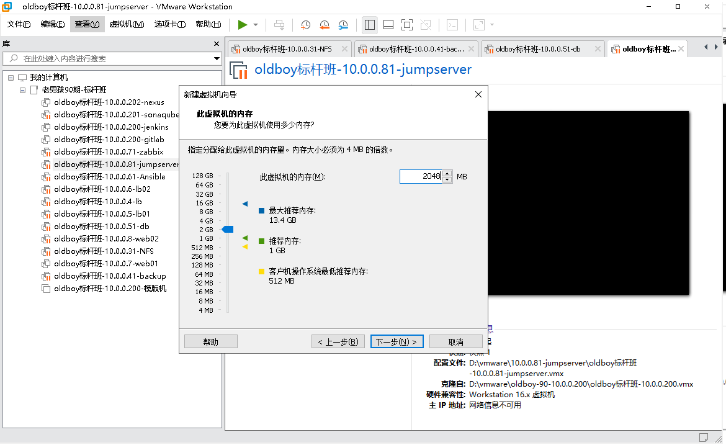Screen dimensions: 726x445
Task: Click the blue memory slider handle
Action: point(227,230)
